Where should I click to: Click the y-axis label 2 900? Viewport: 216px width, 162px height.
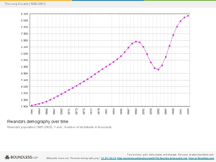pyautogui.click(x=24, y=106)
